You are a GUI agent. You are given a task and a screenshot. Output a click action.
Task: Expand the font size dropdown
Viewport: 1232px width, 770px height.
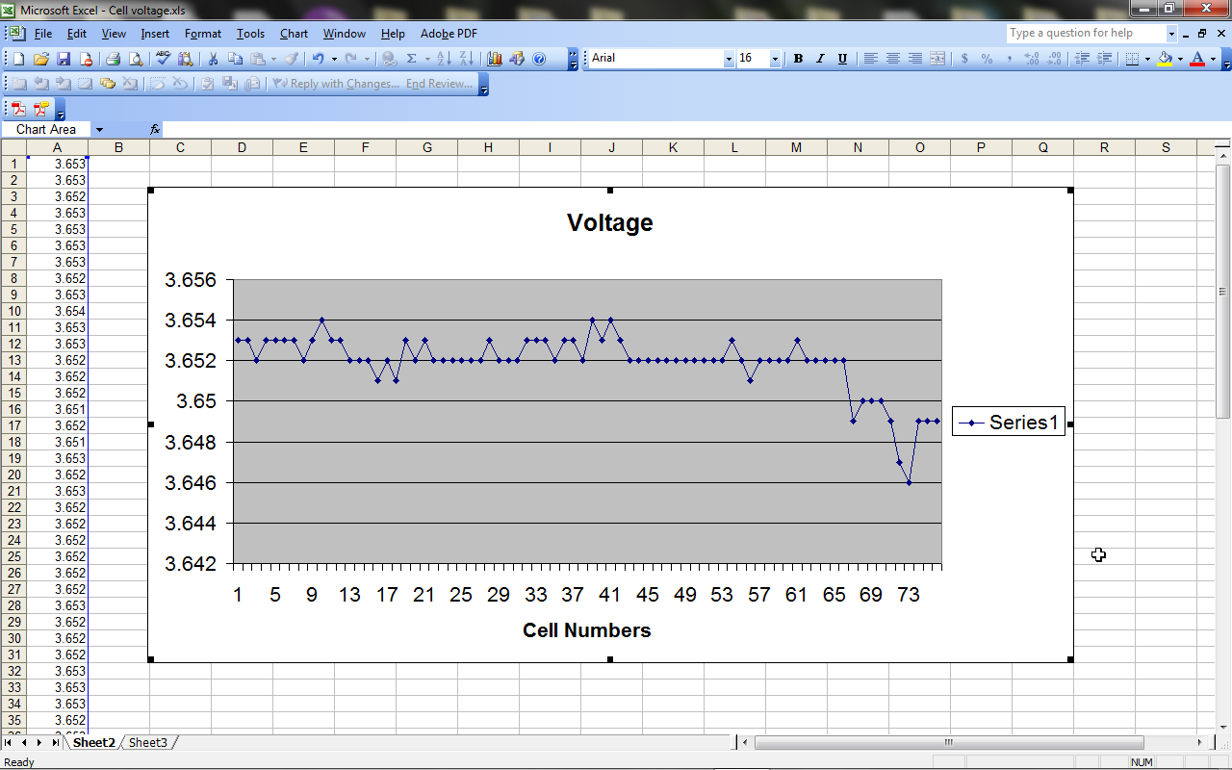pos(773,58)
